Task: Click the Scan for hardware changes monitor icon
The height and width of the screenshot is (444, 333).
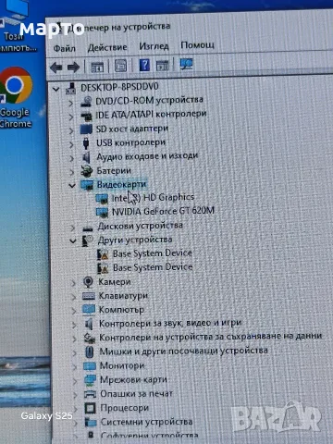Action: pyautogui.click(x=186, y=64)
